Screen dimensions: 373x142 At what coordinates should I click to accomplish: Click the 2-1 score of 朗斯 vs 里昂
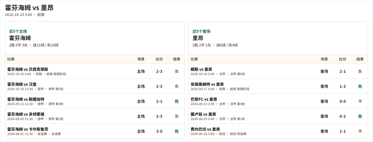click(343, 71)
